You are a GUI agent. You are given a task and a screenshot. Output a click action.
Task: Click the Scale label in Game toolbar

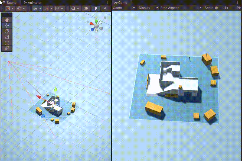209,8
